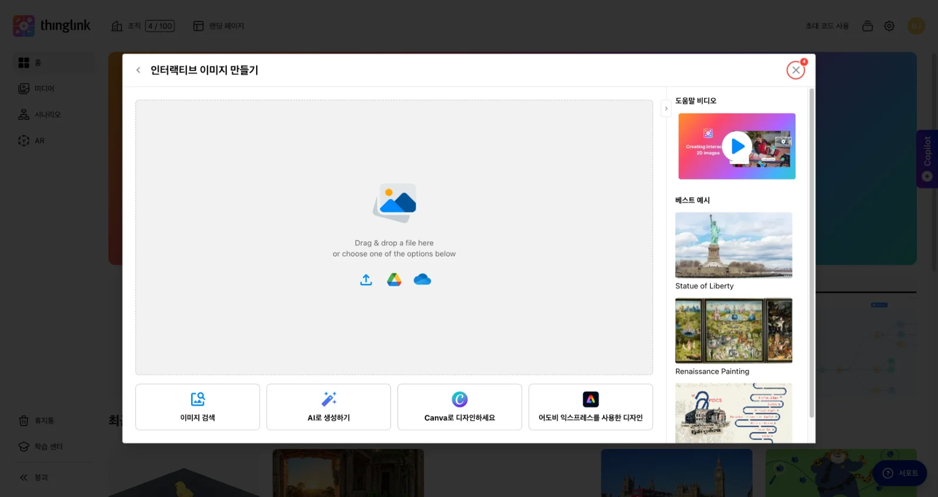Select 홈 in the left sidebar
This screenshot has height=497, width=938.
click(x=53, y=63)
